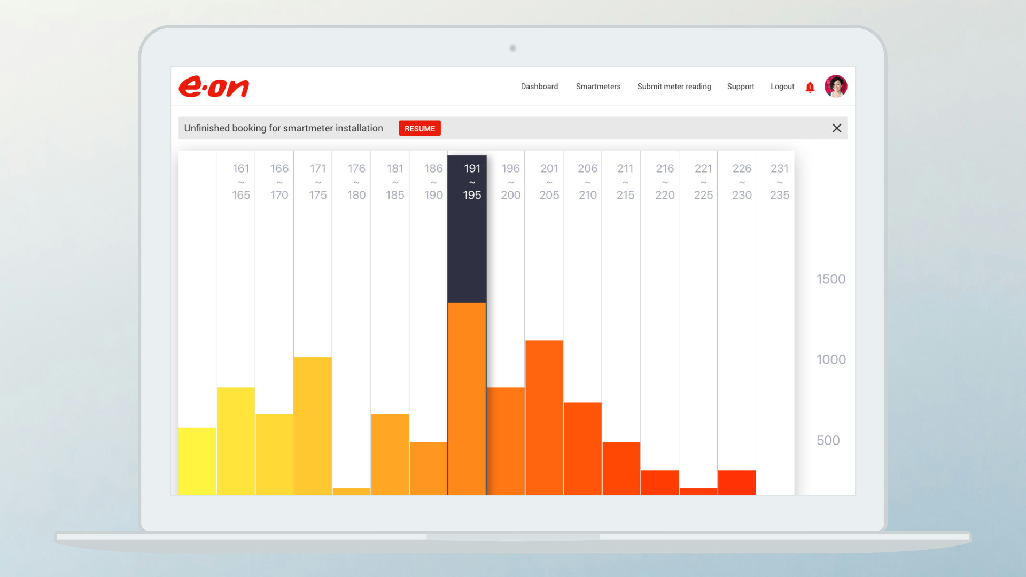
Task: Open the Support link
Action: coord(740,87)
